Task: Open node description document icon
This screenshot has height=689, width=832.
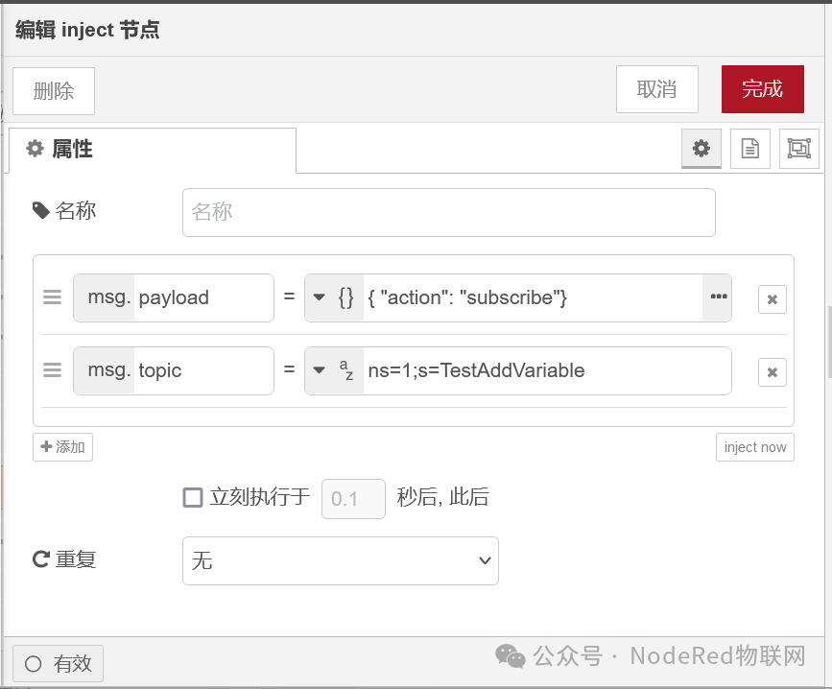Action: click(749, 148)
